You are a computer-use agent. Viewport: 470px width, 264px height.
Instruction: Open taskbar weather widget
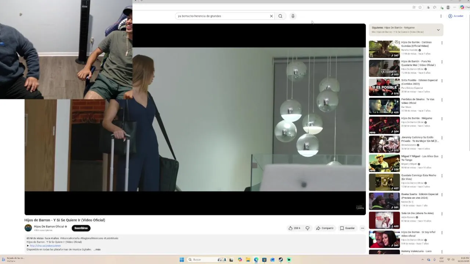(x=13, y=260)
